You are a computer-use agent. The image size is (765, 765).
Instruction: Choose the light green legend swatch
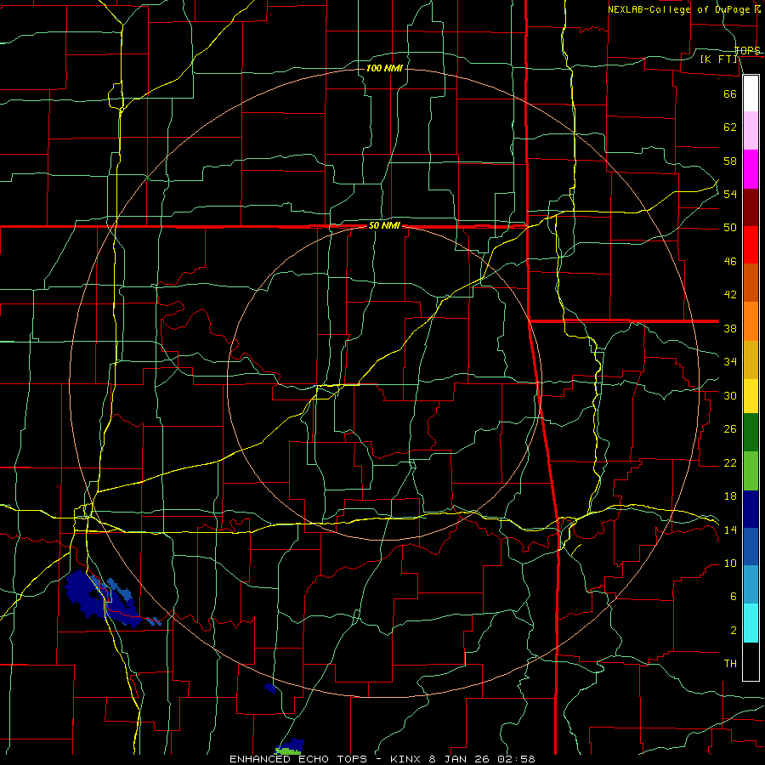click(751, 471)
